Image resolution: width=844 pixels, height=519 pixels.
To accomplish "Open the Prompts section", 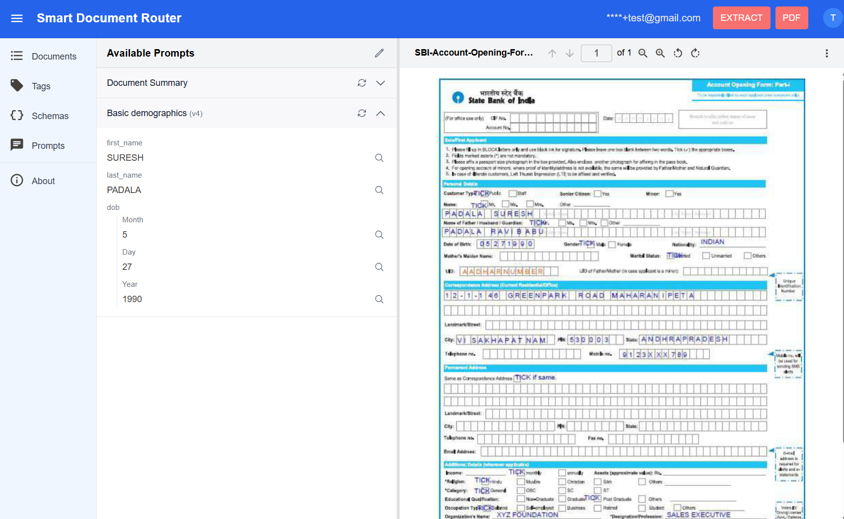I will 48,145.
